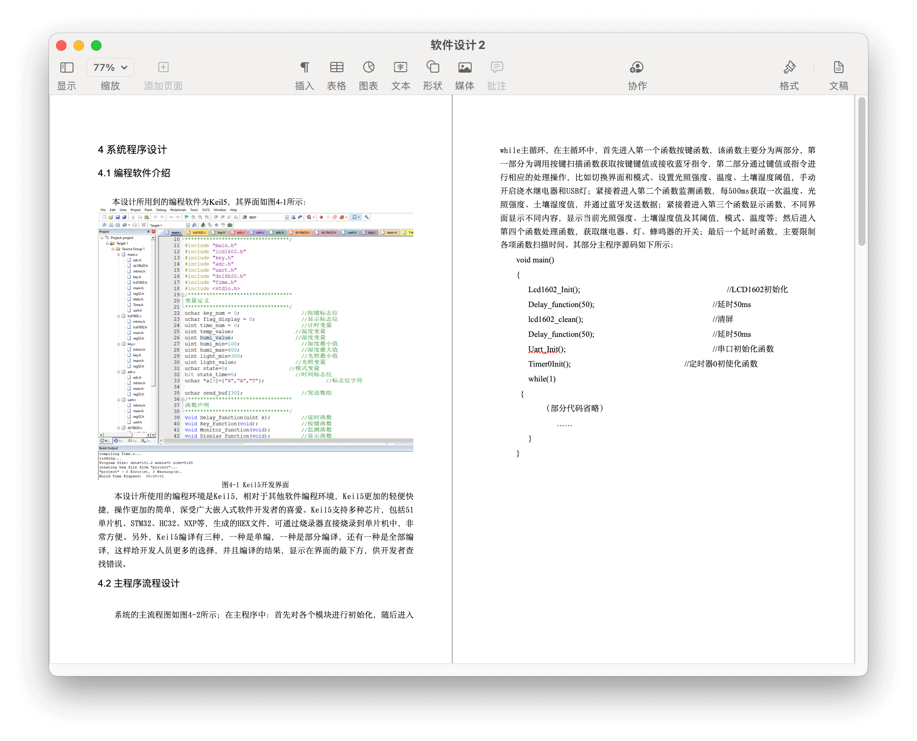This screenshot has width=917, height=741.
Task: Click the vertical scrollbar thumb
Action: [x=862, y=171]
